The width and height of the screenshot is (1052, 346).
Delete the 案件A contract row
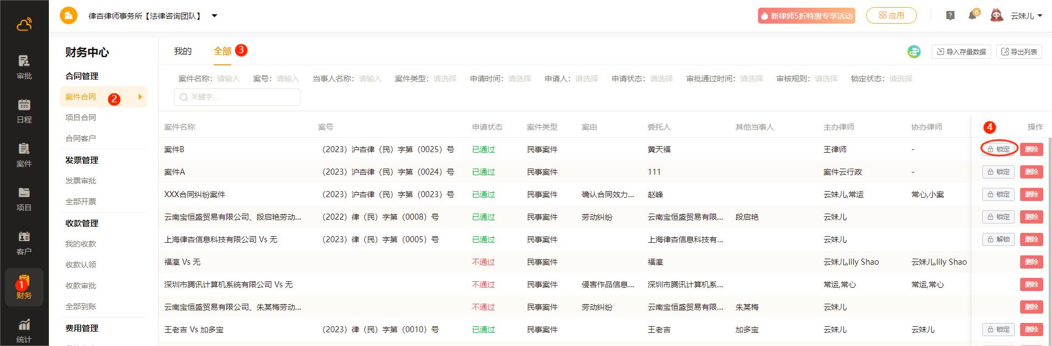1031,172
